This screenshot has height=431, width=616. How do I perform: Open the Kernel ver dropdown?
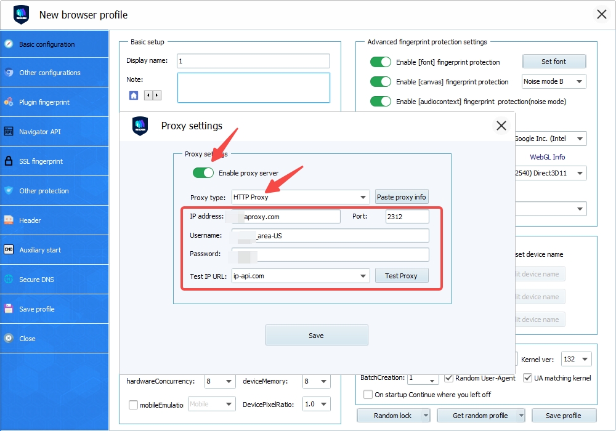(584, 359)
